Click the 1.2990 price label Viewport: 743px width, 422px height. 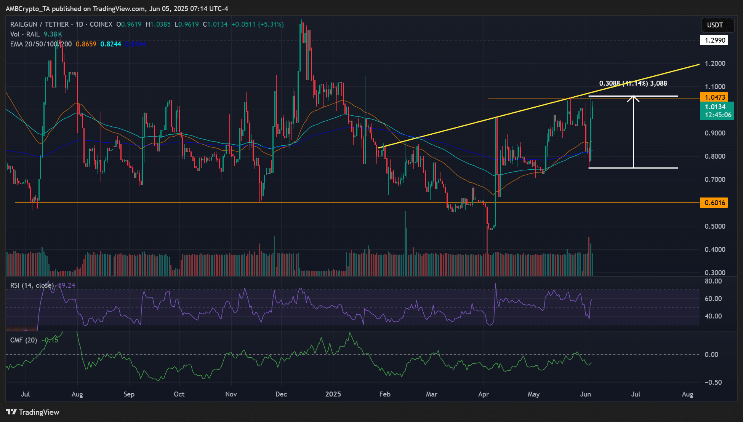click(714, 40)
